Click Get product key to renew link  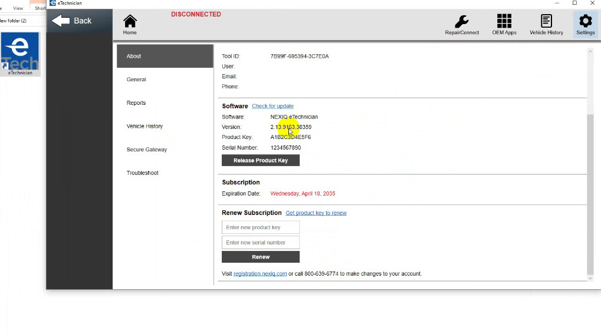(316, 213)
